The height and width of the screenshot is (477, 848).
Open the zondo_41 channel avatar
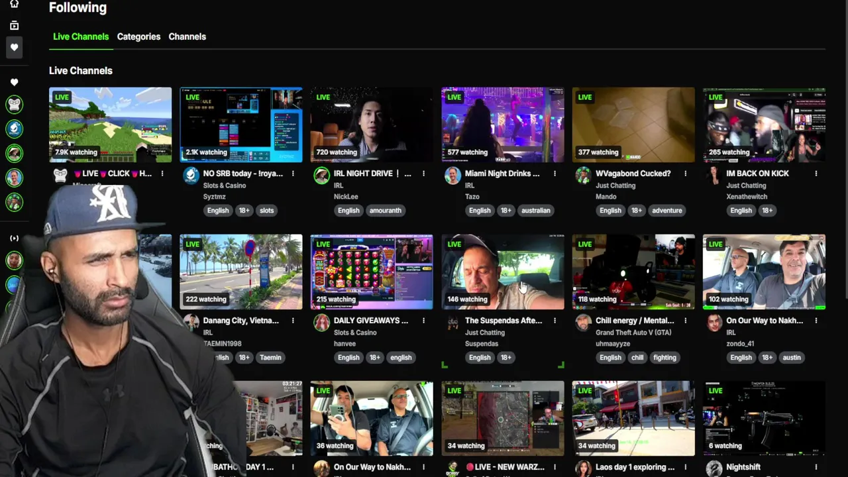[714, 322]
